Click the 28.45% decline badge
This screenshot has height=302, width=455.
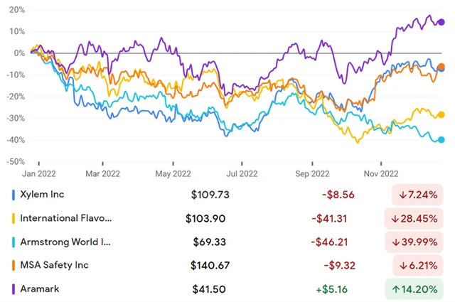pos(418,217)
